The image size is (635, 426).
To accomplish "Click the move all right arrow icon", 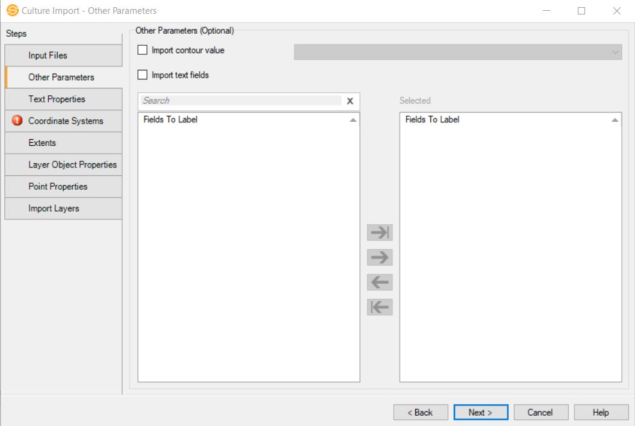I will [x=380, y=233].
